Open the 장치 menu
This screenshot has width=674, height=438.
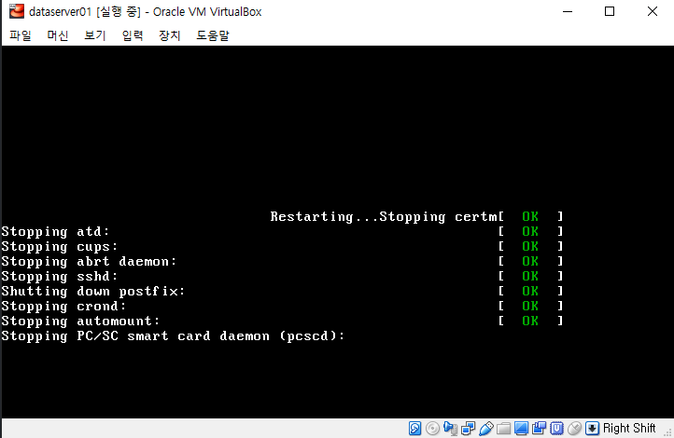169,35
